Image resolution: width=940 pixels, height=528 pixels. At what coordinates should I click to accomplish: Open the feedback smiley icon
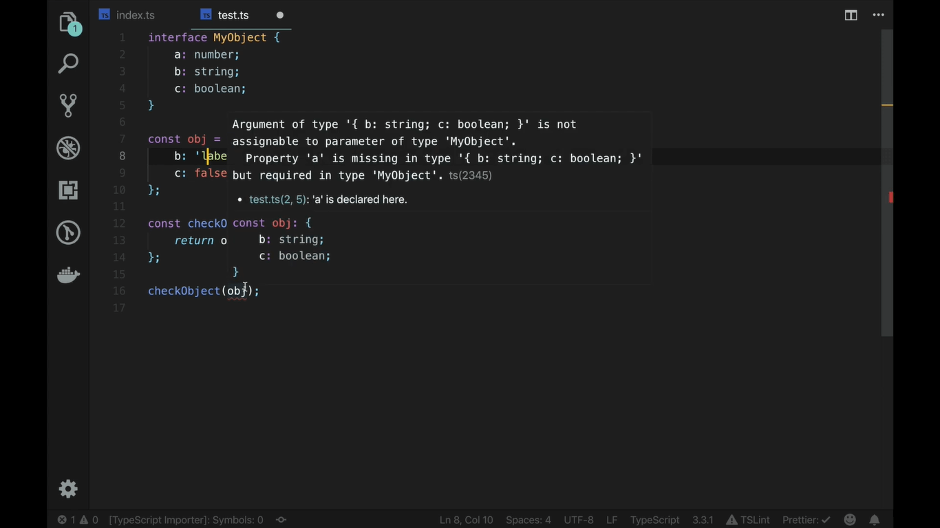[x=850, y=520]
